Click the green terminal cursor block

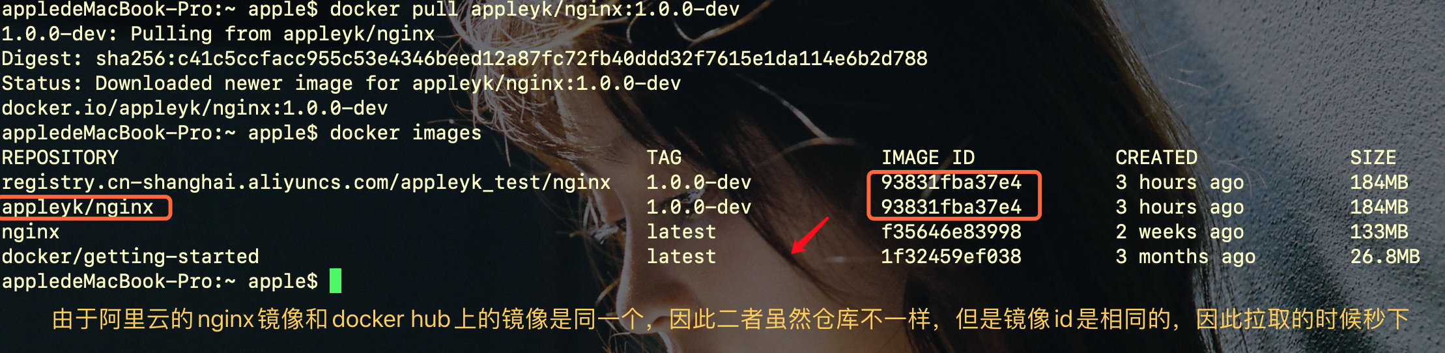pos(336,281)
